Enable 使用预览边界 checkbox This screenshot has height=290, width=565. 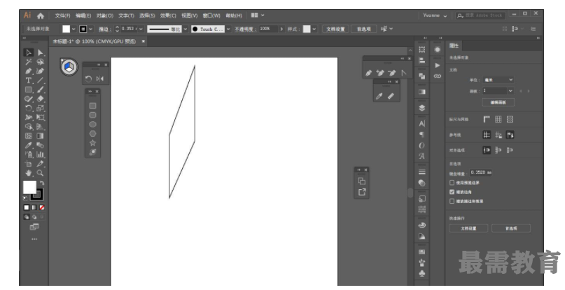point(452,183)
